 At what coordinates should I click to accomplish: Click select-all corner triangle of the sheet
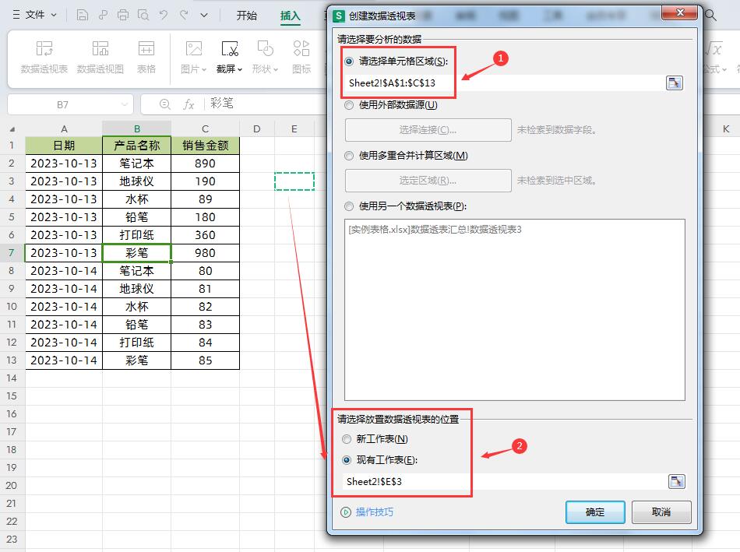tap(12, 128)
